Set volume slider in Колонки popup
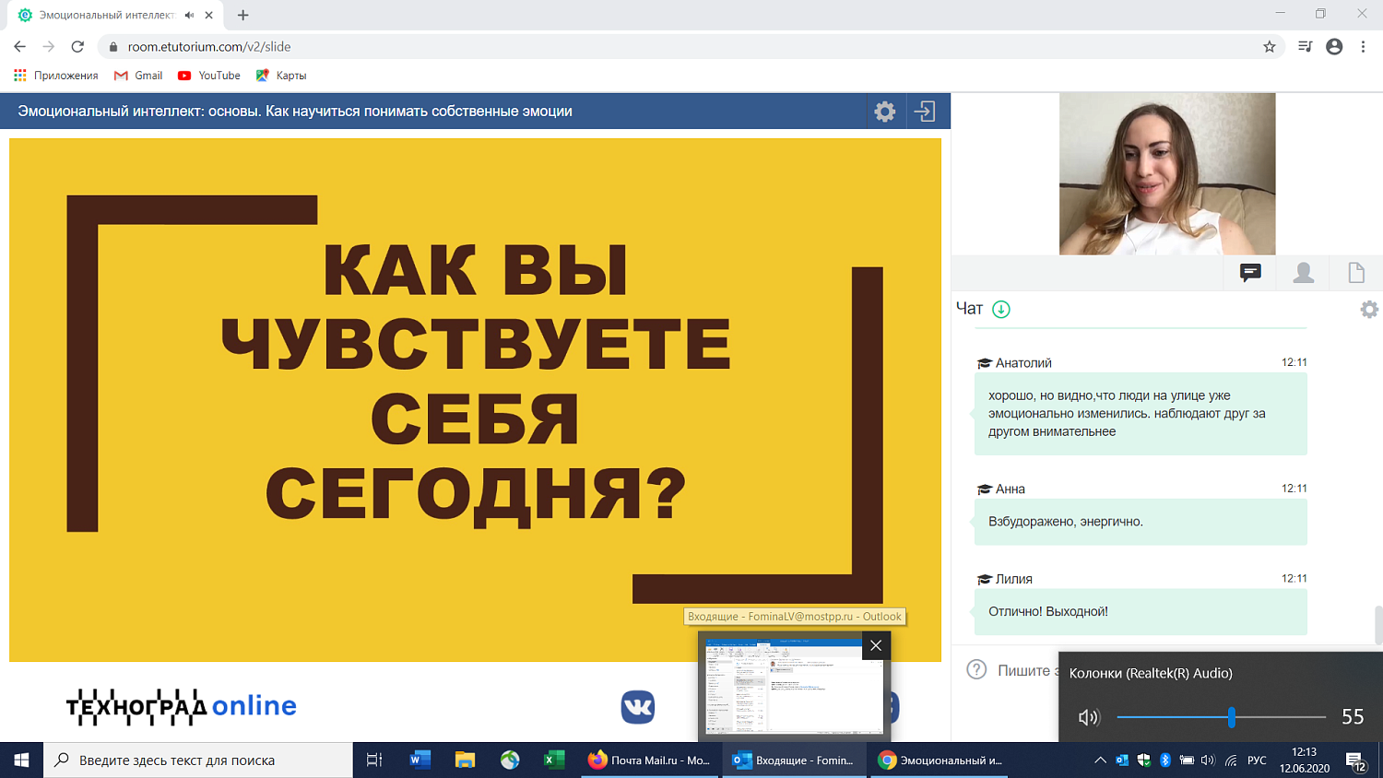 tap(1222, 716)
